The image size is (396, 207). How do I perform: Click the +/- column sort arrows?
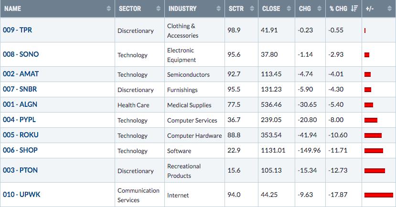(389, 9)
